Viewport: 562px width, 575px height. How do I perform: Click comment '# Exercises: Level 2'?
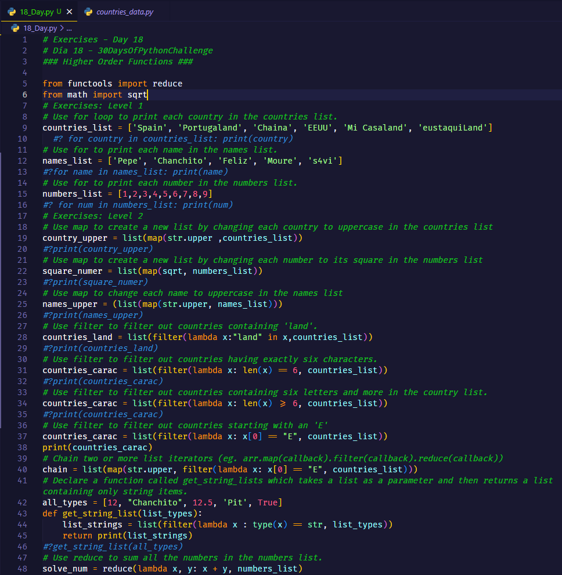[x=93, y=216]
